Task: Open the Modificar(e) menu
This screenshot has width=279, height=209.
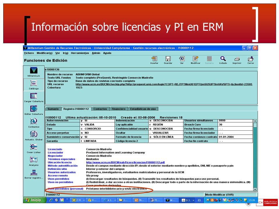Action: 44,53
